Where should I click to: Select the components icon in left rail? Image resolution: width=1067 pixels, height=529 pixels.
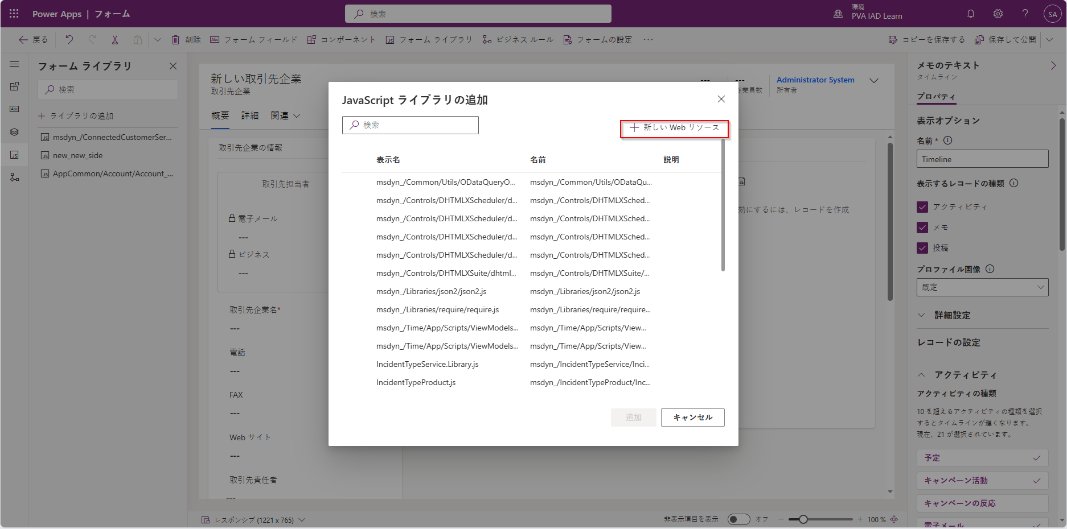point(14,86)
